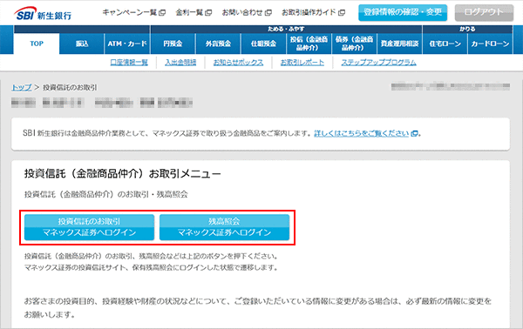The image size is (523, 329).
Task: Open the キャンペーン一覧 link
Action: pyautogui.click(x=130, y=13)
